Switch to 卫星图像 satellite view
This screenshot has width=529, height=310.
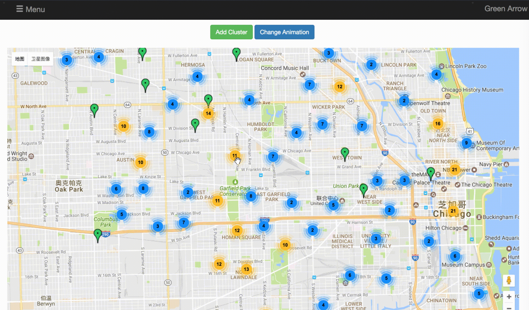coord(41,59)
